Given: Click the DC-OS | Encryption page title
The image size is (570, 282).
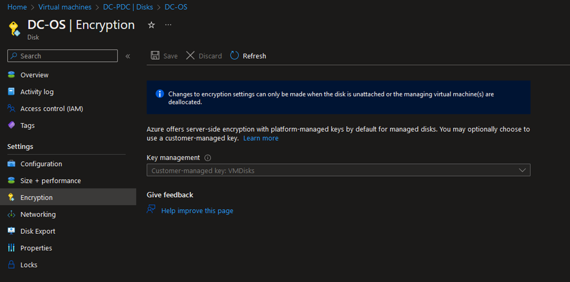Looking at the screenshot, I should 81,25.
